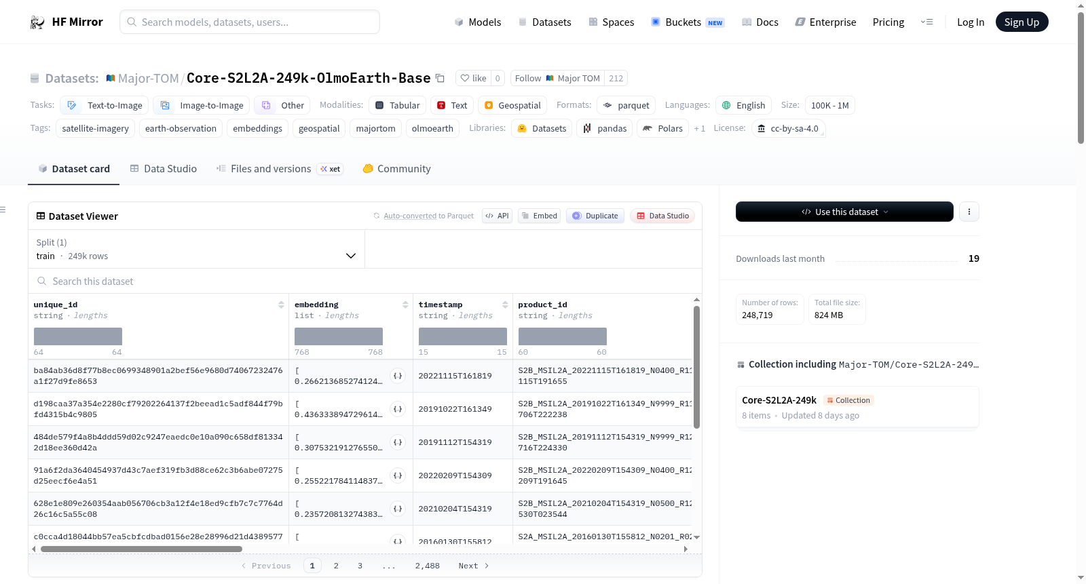This screenshot has width=1086, height=584.
Task: Sort the embedding column
Action: coord(405,305)
